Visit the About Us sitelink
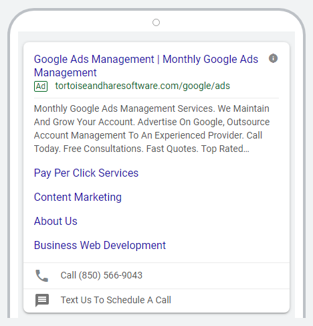The height and width of the screenshot is (326, 313). pos(56,221)
